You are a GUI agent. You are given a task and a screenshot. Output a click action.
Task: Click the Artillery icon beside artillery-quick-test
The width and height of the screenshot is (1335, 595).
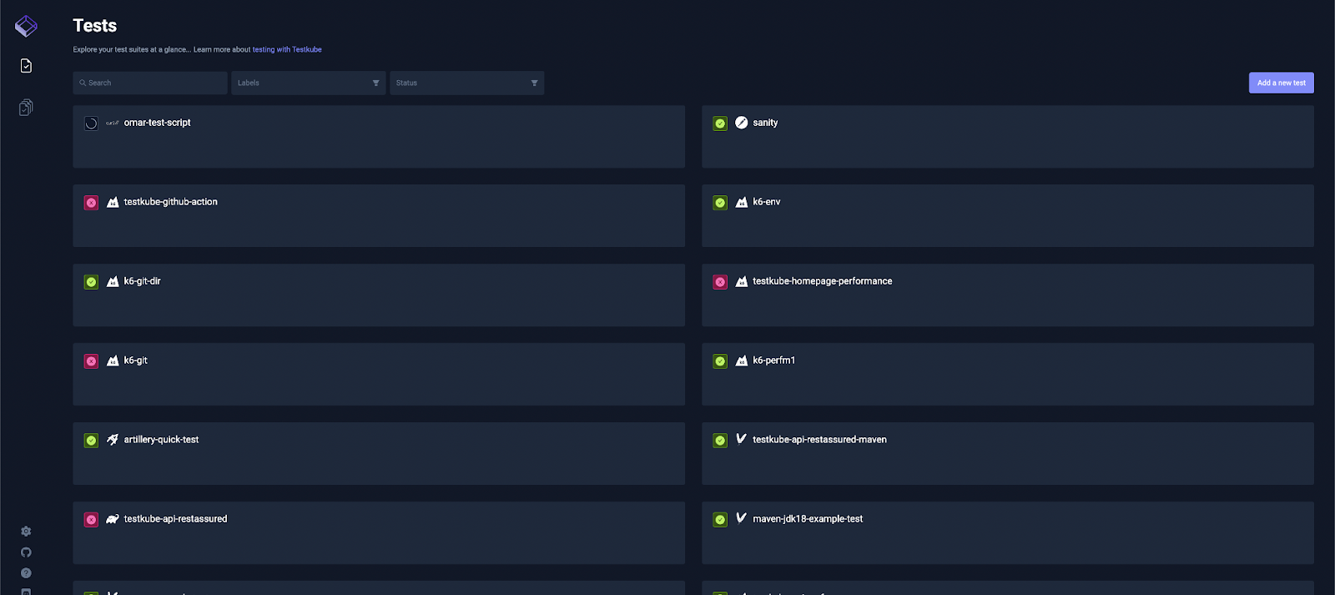click(113, 440)
